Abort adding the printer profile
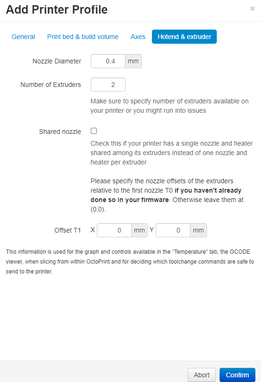This screenshot has height=382, width=261. (x=202, y=375)
